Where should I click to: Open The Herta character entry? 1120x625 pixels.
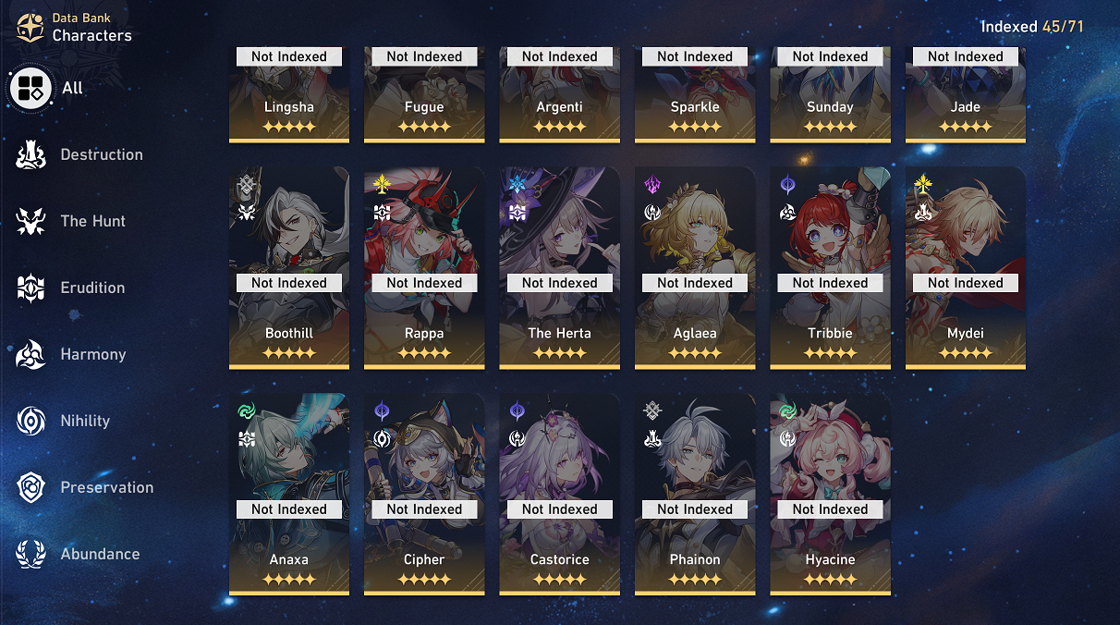[x=560, y=268]
